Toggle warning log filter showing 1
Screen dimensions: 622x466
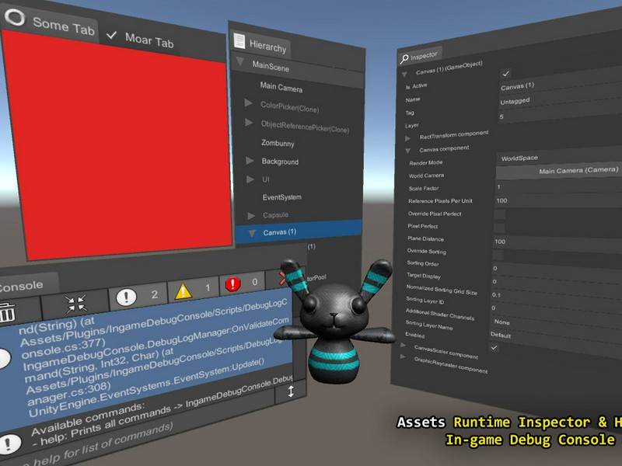[x=193, y=290]
